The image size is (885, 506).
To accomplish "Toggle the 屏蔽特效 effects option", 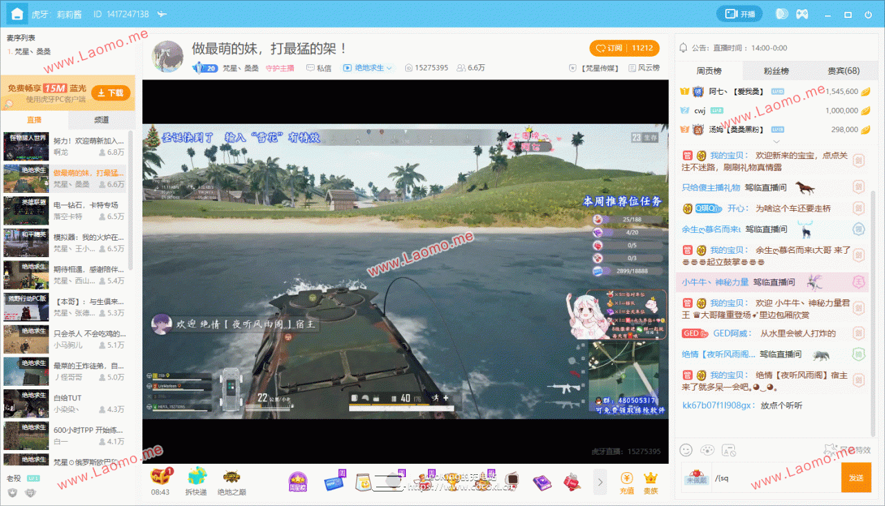I will coord(847,450).
